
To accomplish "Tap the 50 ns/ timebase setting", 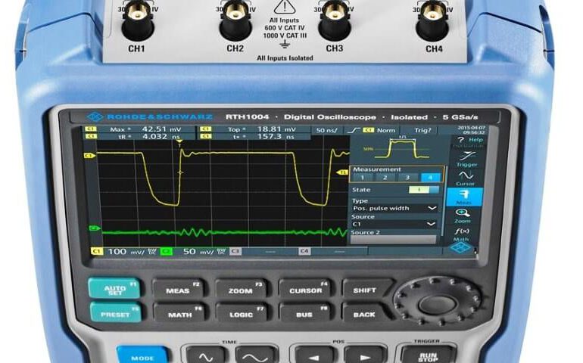I will pos(326,130).
